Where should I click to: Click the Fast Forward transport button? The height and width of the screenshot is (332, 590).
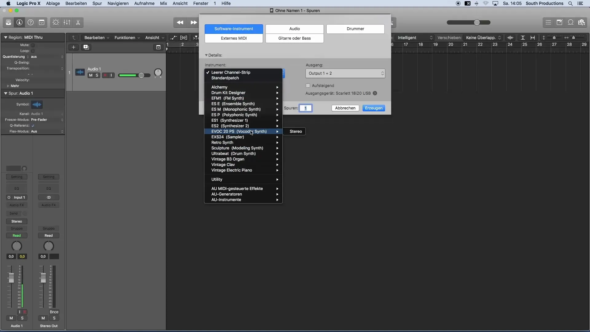pyautogui.click(x=194, y=22)
